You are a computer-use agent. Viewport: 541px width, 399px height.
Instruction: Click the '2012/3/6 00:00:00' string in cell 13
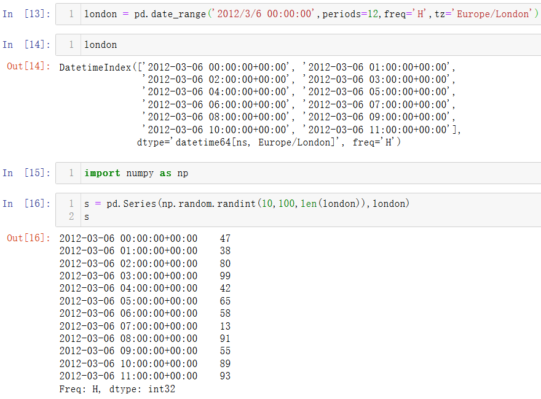click(x=263, y=14)
